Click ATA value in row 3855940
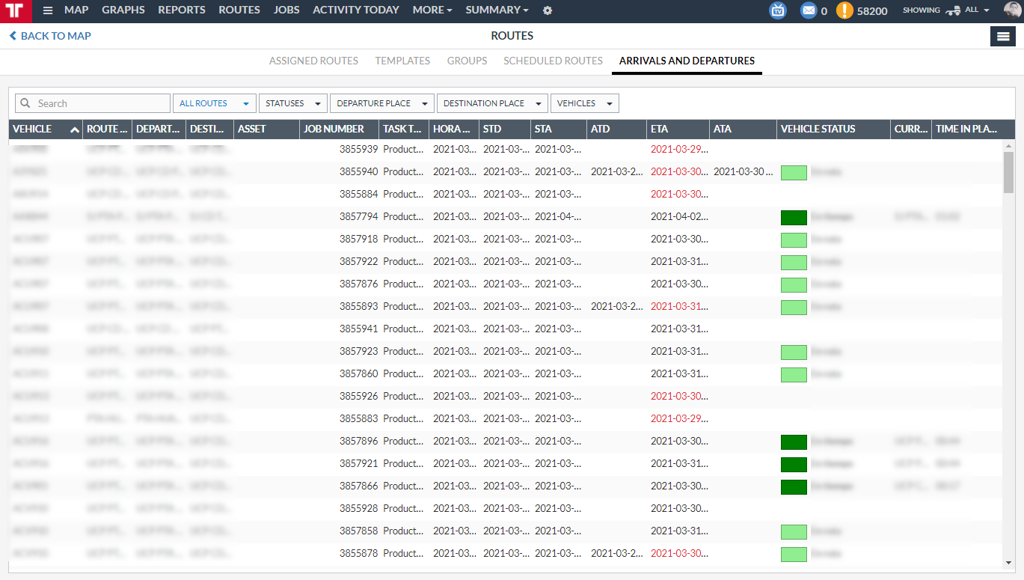 744,171
